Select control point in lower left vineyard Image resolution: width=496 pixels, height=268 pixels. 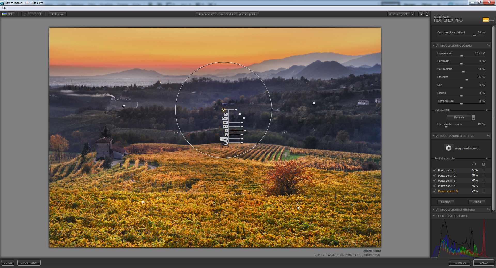coord(143,202)
